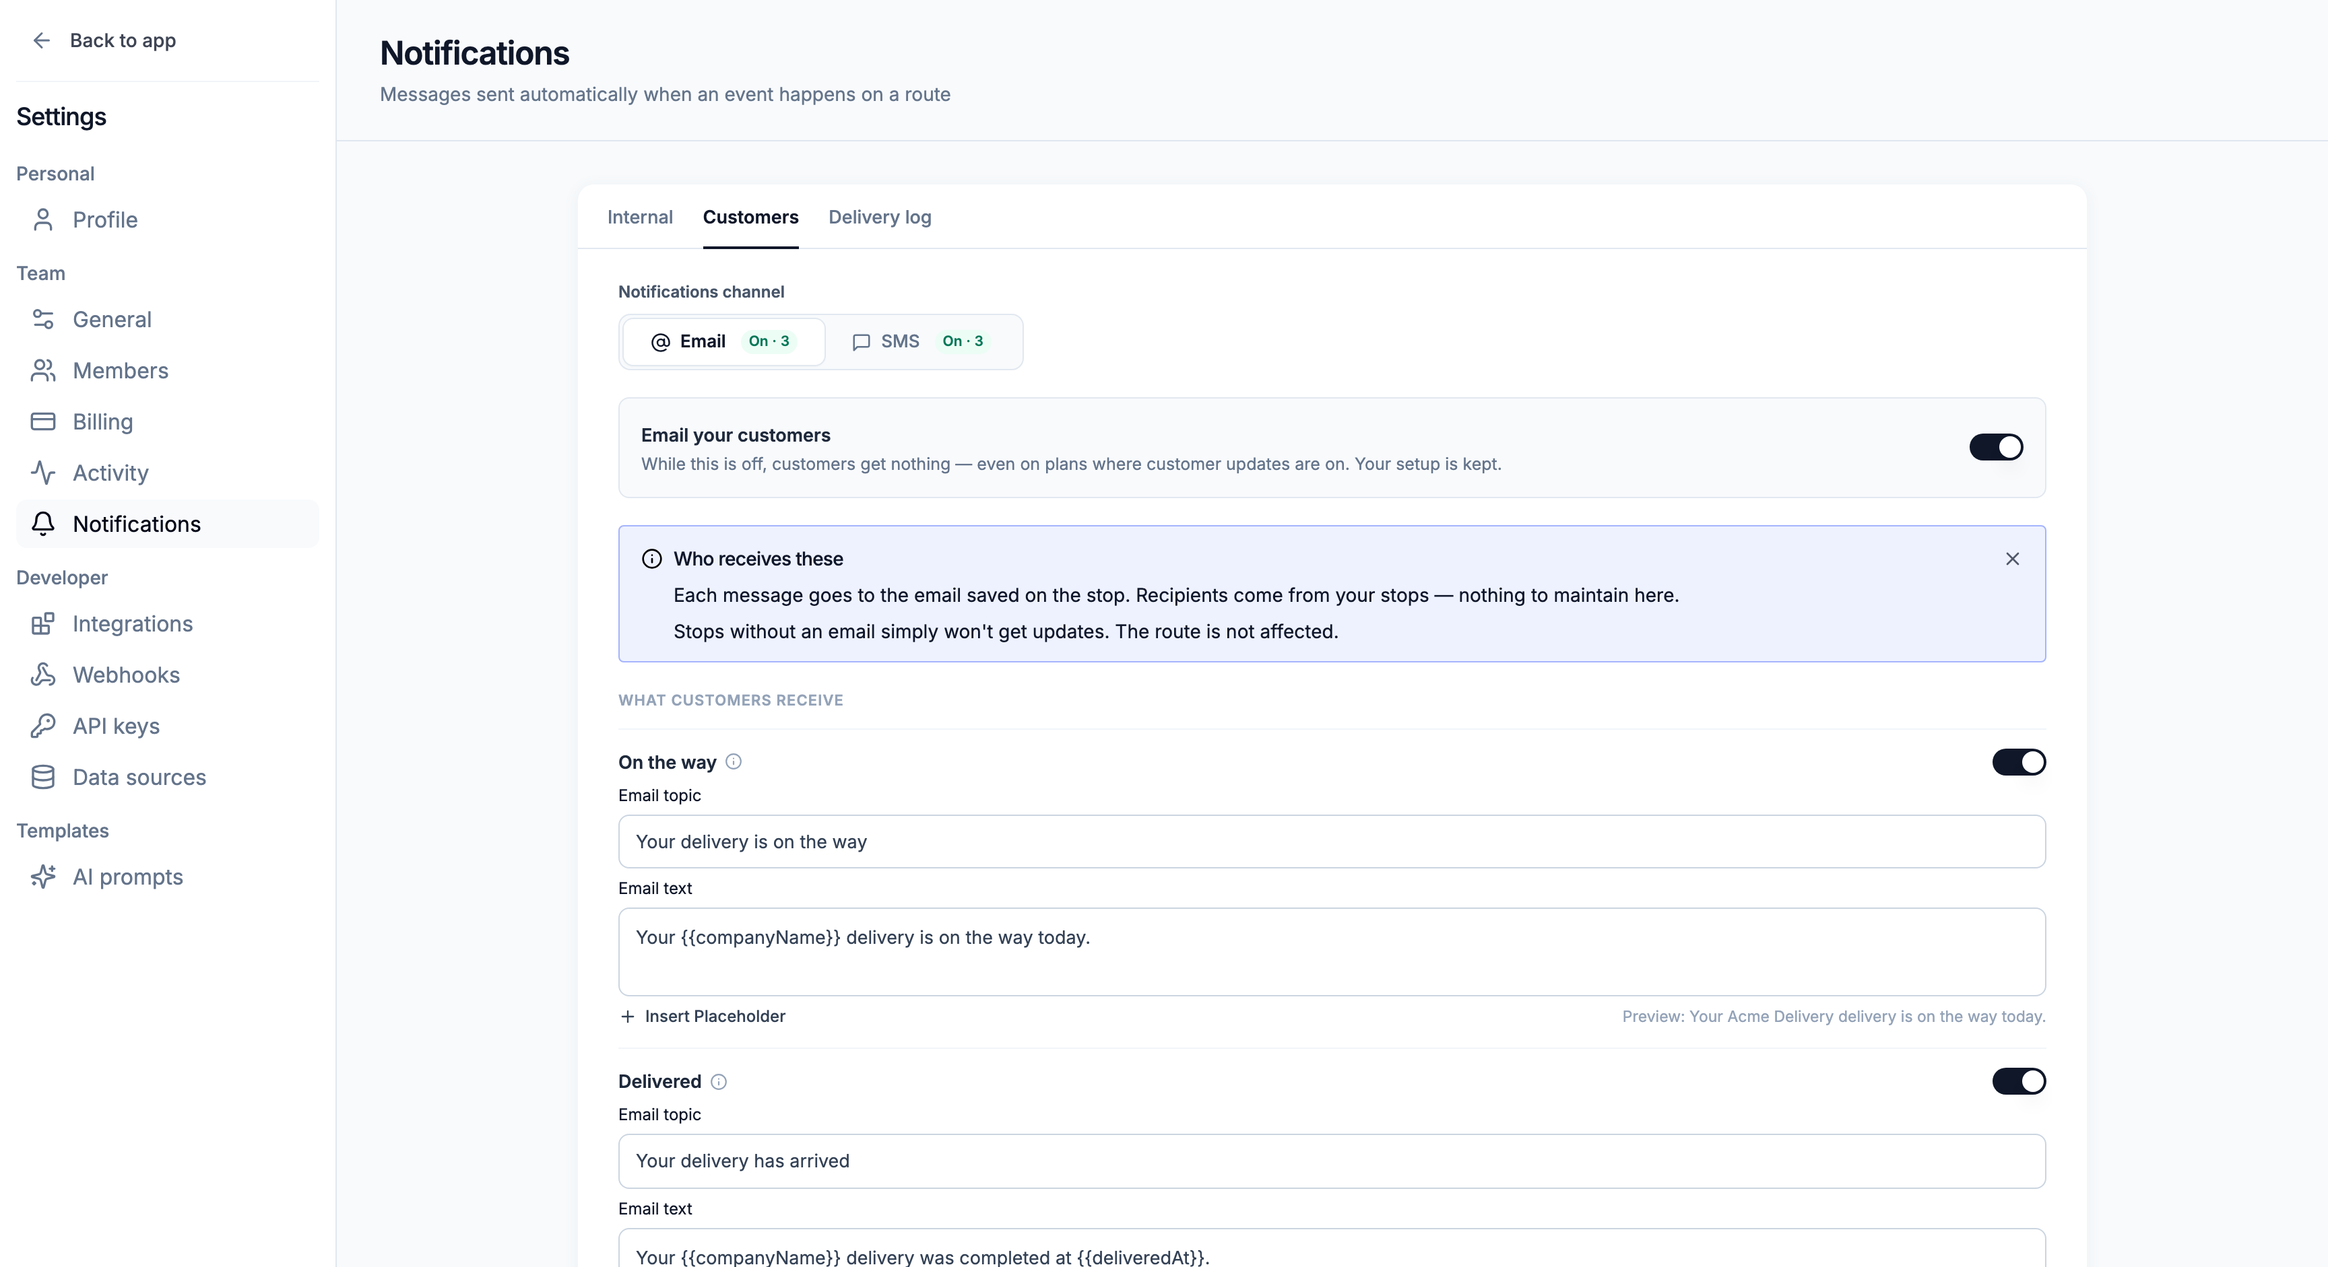This screenshot has height=1267, width=2328.
Task: Click the AI prompts sparkle icon
Action: [42, 877]
